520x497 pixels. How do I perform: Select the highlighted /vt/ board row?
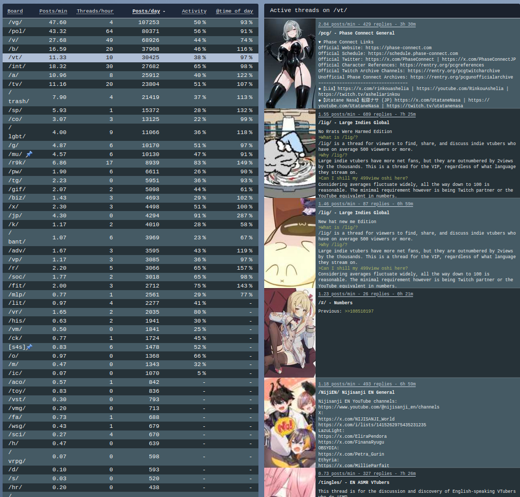(x=131, y=58)
